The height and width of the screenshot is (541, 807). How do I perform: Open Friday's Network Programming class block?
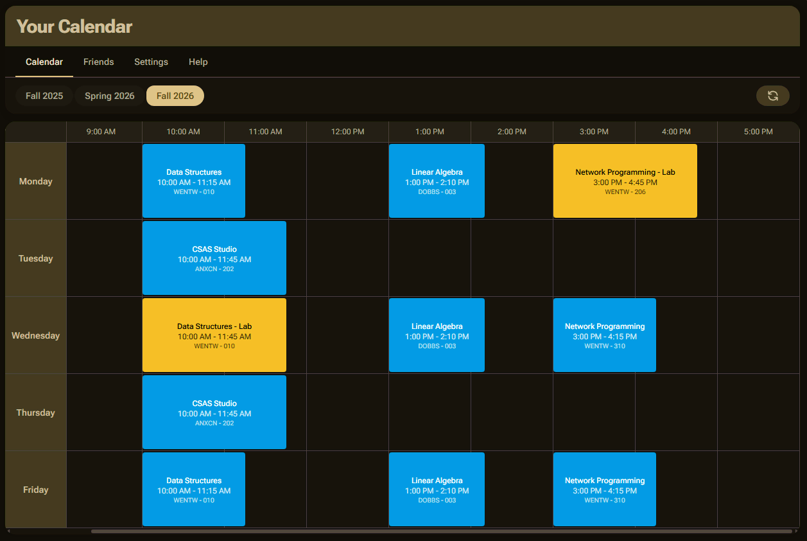[605, 490]
